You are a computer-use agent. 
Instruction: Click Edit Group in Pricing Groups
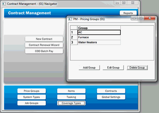pos(113,68)
